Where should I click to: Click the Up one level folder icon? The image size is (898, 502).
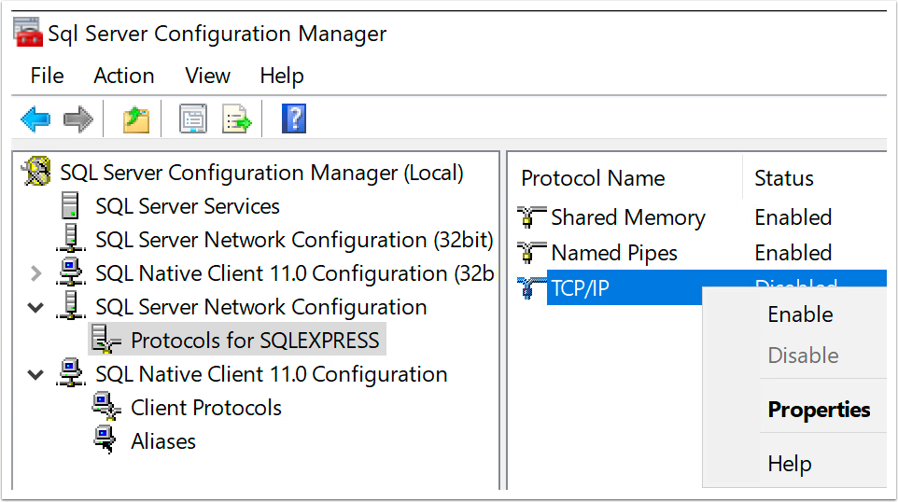point(135,119)
